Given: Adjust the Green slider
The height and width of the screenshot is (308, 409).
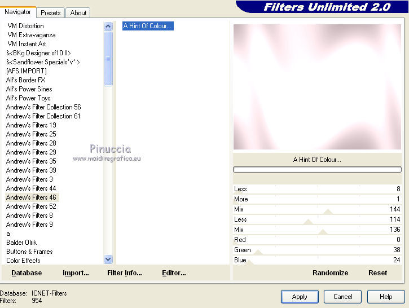Looking at the screenshot, I should [x=317, y=250].
